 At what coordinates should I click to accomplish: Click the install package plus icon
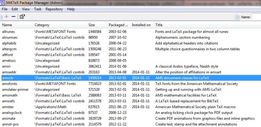[6, 17]
